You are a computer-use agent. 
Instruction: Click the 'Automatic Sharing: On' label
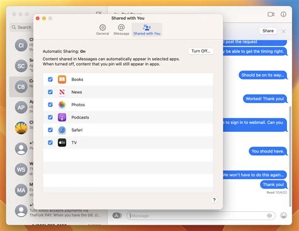point(64,51)
